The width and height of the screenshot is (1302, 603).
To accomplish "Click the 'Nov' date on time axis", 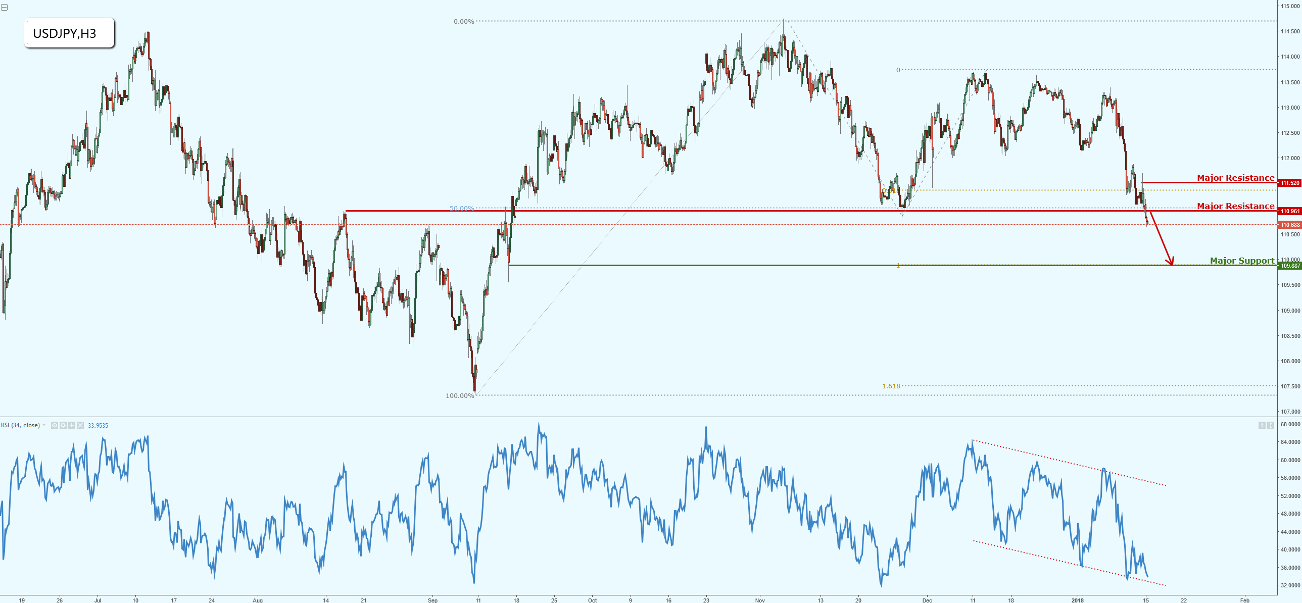I will pos(760,600).
